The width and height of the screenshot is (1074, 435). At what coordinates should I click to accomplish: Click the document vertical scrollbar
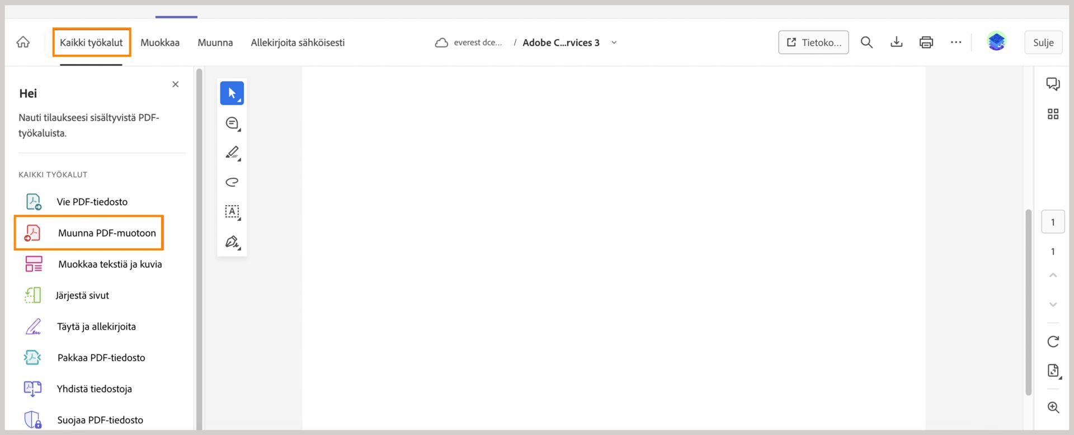coord(1028,302)
